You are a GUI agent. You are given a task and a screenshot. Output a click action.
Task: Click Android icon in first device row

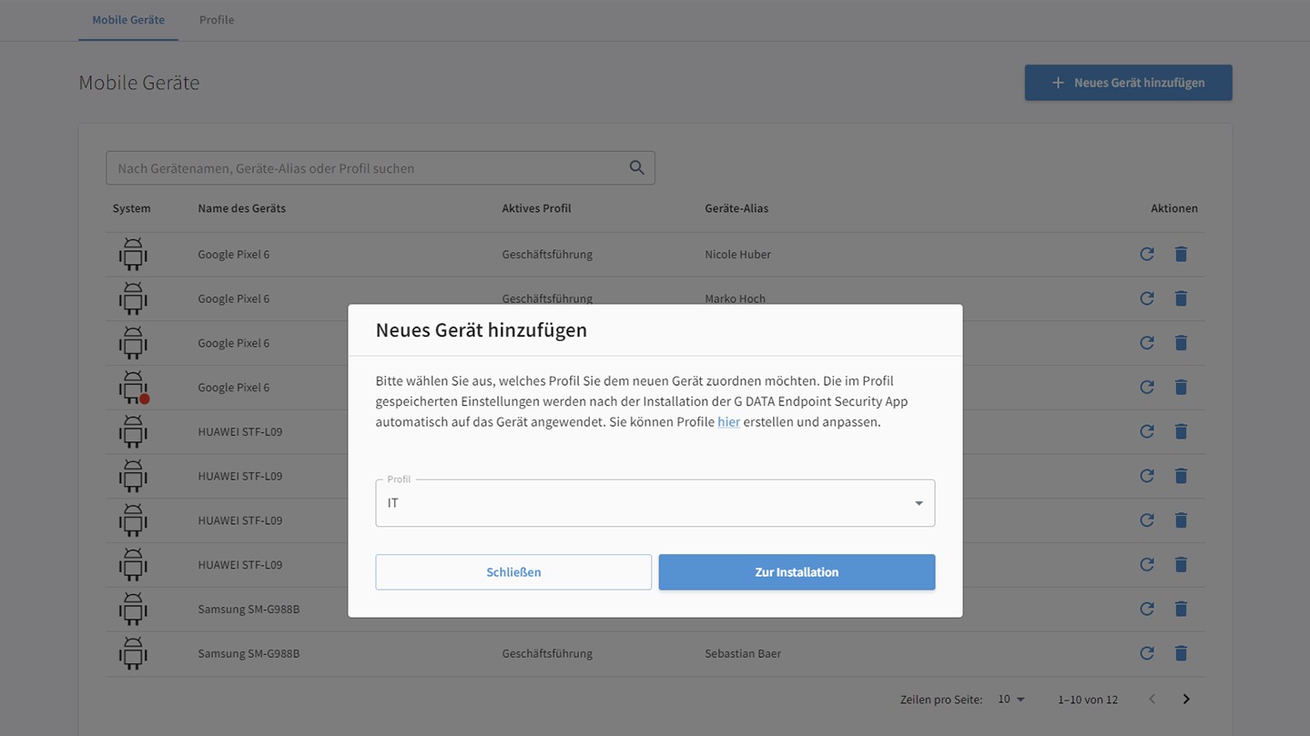coord(133,254)
